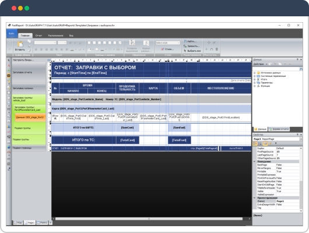Select the red text object tool in the toolbox

[9, 65]
